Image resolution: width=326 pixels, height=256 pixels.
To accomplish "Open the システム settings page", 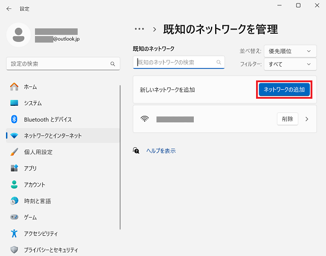I will tap(63, 103).
